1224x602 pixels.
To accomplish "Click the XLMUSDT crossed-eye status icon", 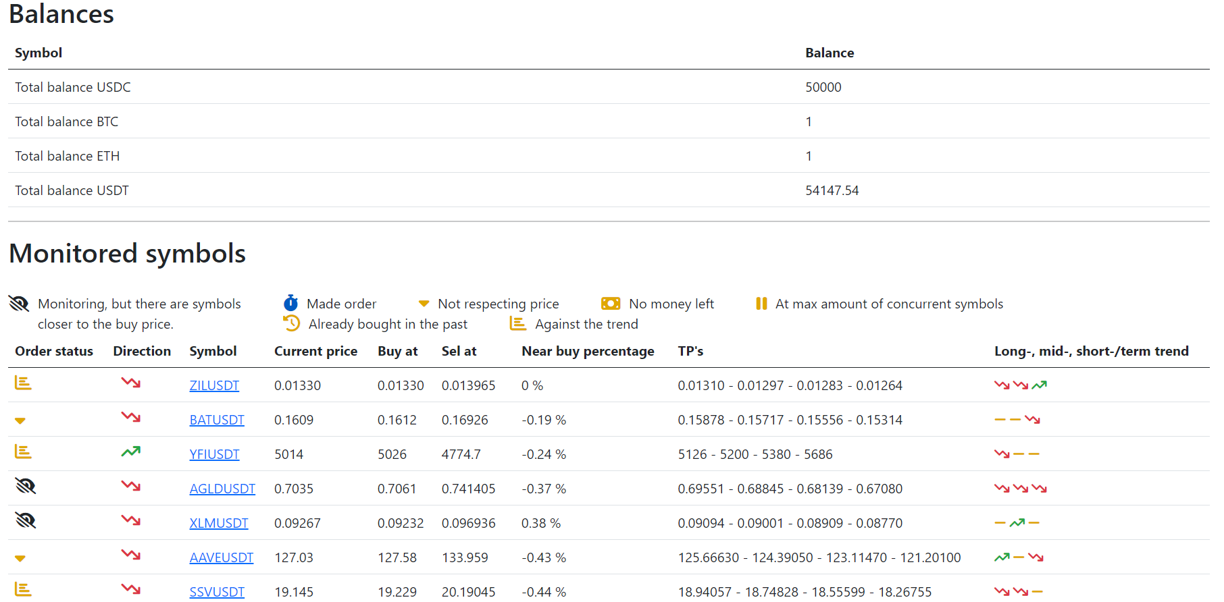I will 25,520.
